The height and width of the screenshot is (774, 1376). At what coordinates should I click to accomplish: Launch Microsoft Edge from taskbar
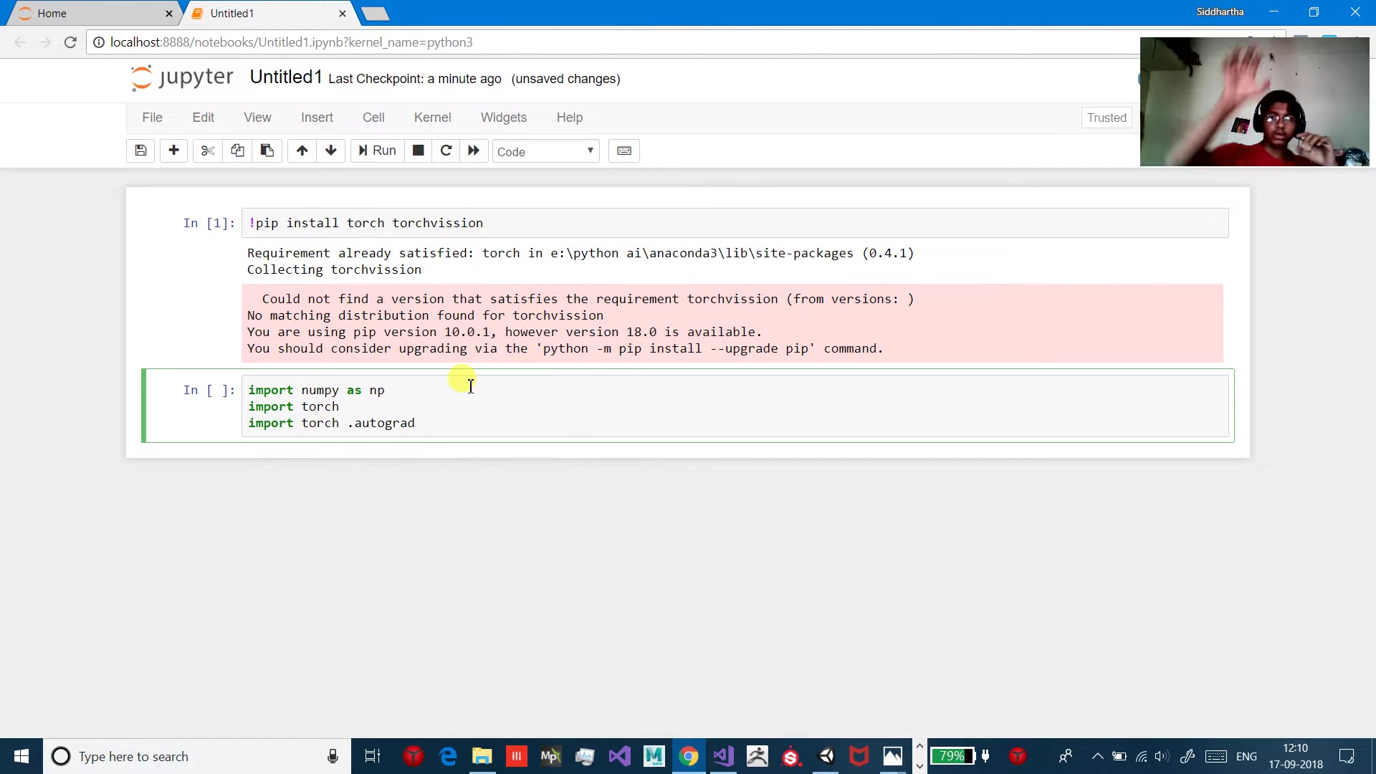pos(448,756)
